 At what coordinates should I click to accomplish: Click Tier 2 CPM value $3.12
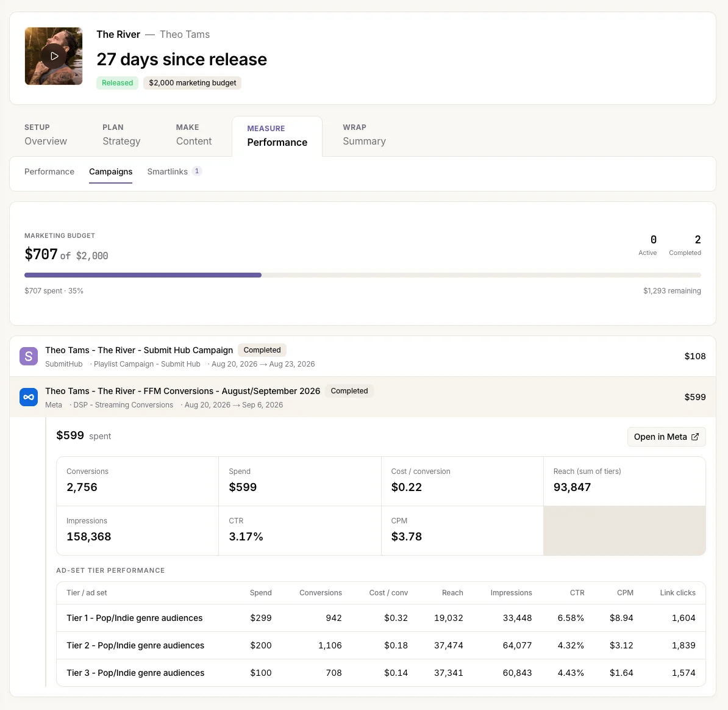[621, 645]
